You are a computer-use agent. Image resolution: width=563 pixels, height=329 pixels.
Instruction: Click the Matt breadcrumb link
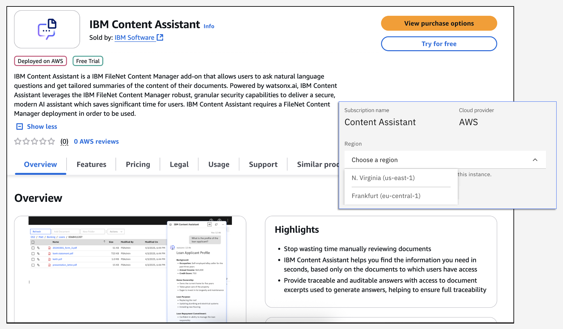41,237
